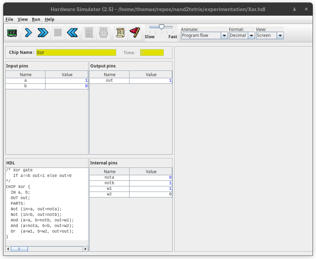This screenshot has height=259, width=316.
Task: Expand the Format Decimal dropdown
Action: 251,35
